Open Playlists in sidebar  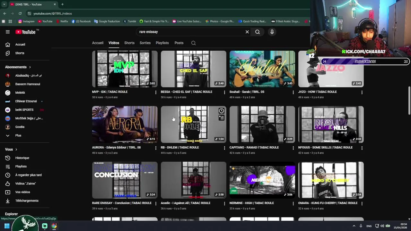point(25,167)
